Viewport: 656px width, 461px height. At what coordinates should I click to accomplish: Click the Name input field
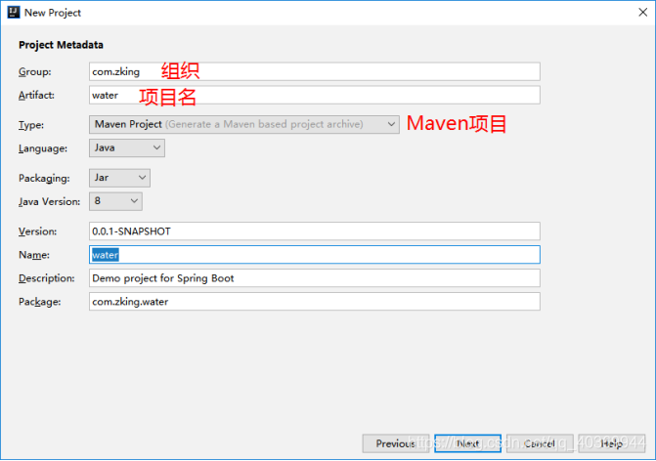coord(314,255)
